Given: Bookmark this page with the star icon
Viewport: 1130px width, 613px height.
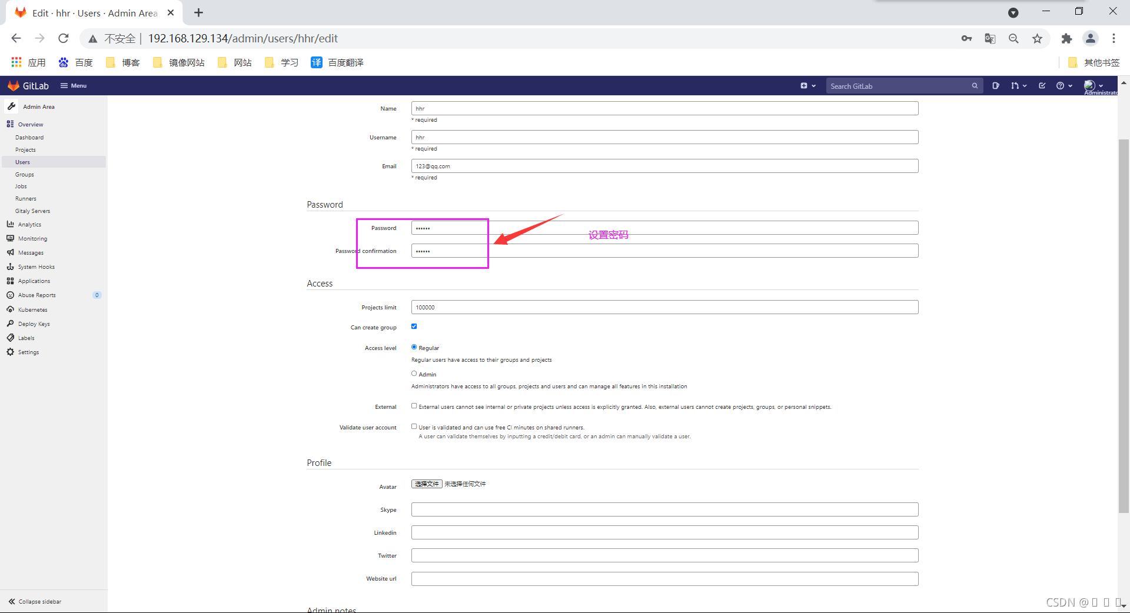Looking at the screenshot, I should [1037, 38].
